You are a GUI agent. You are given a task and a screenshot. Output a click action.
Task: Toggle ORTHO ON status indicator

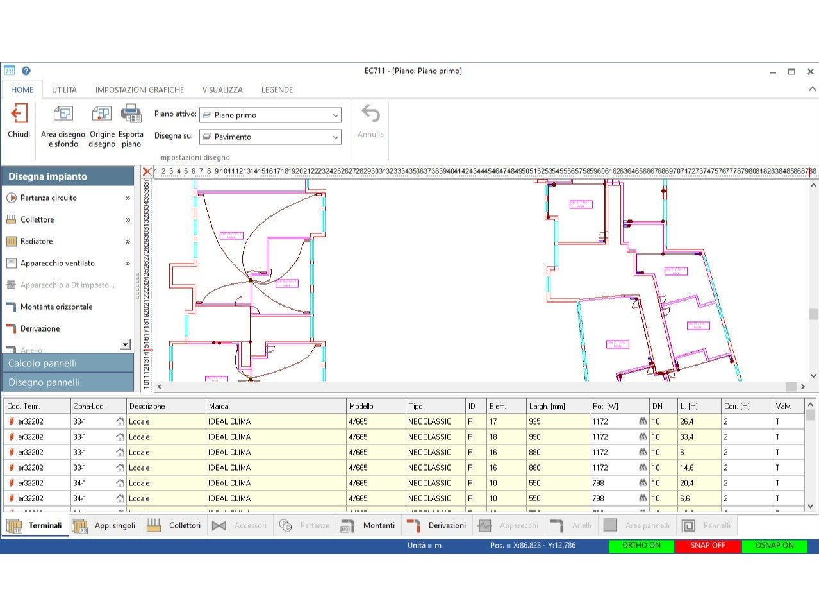point(641,546)
